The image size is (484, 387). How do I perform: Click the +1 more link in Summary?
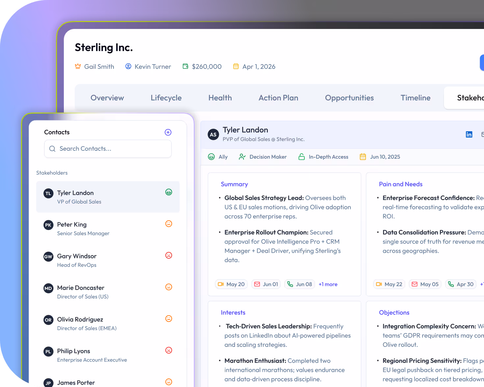pos(328,284)
